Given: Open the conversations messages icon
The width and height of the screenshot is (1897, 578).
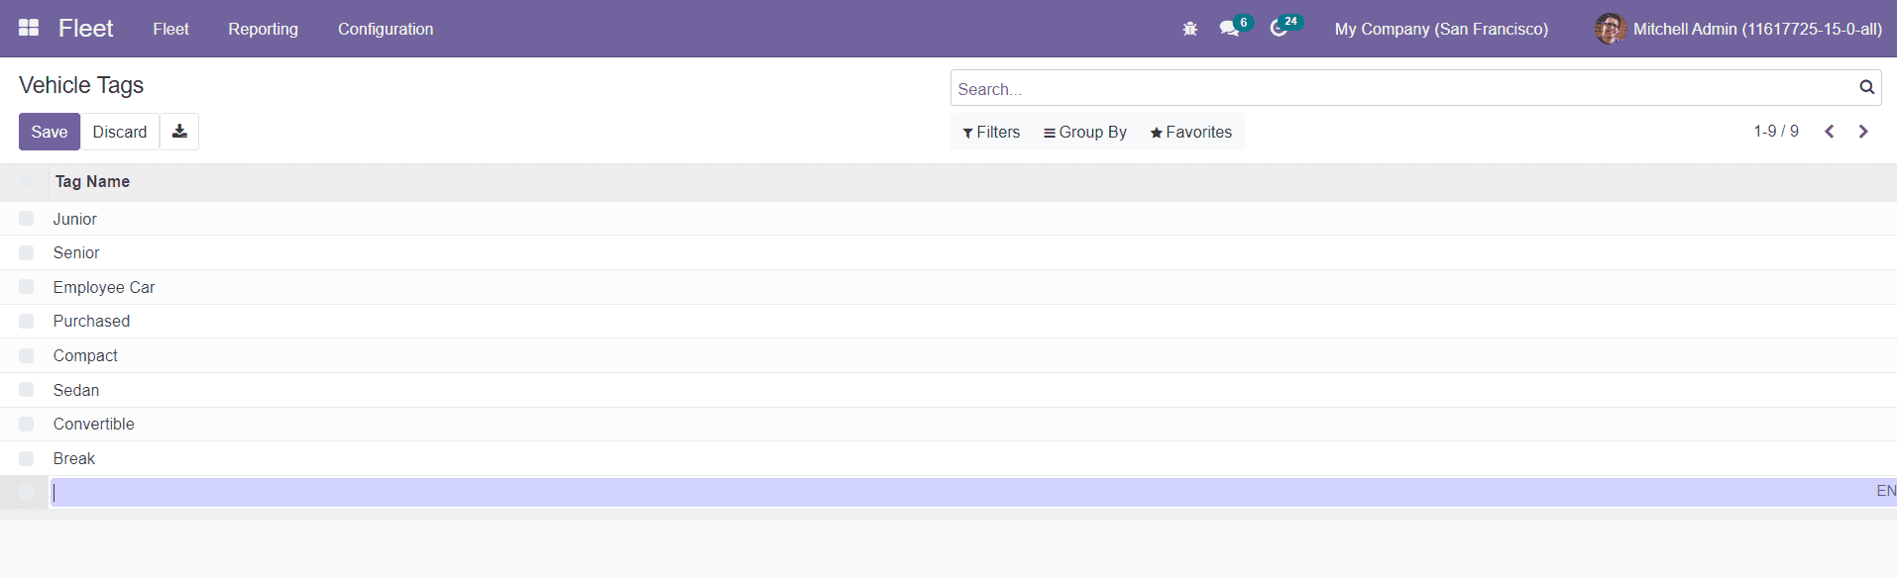Looking at the screenshot, I should point(1230,29).
